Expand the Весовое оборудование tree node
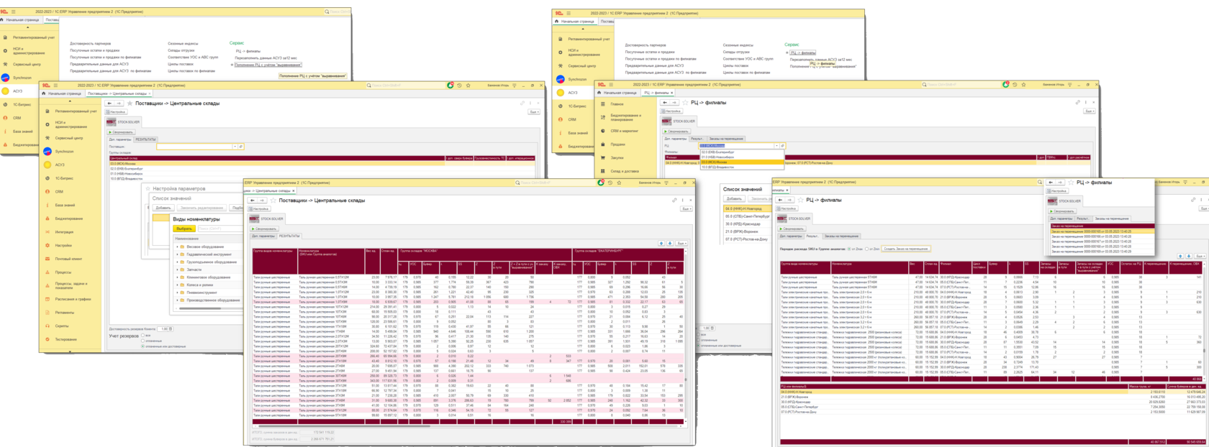This screenshot has height=447, width=1209. (x=178, y=246)
